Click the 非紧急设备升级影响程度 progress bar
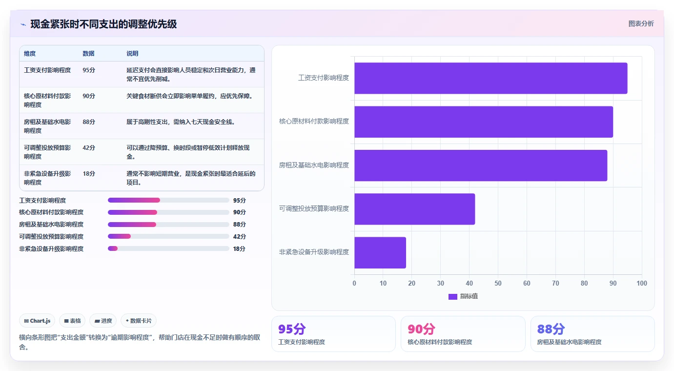The height and width of the screenshot is (371, 674). (168, 248)
